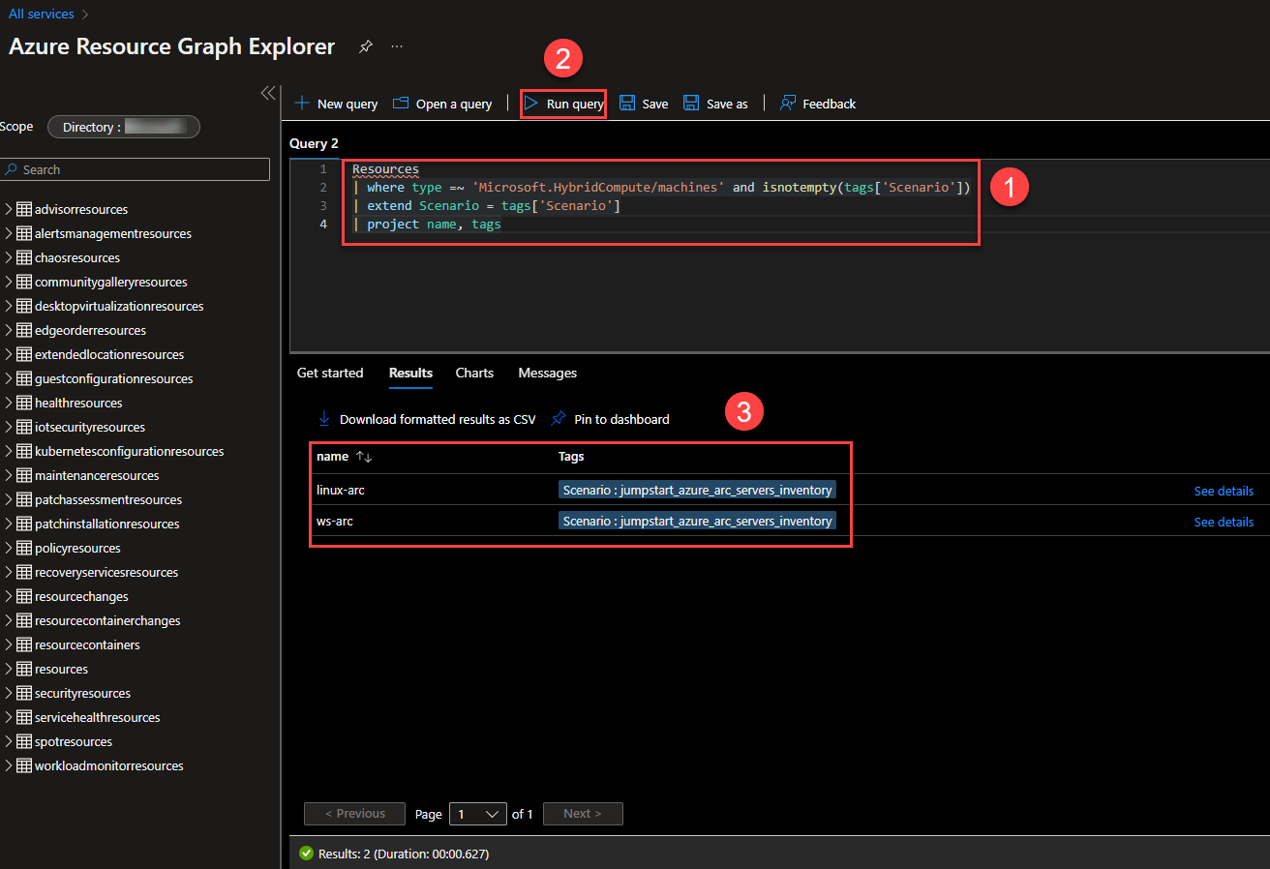Select the extendedlocationresources table item
This screenshot has height=869, width=1270.
(109, 354)
